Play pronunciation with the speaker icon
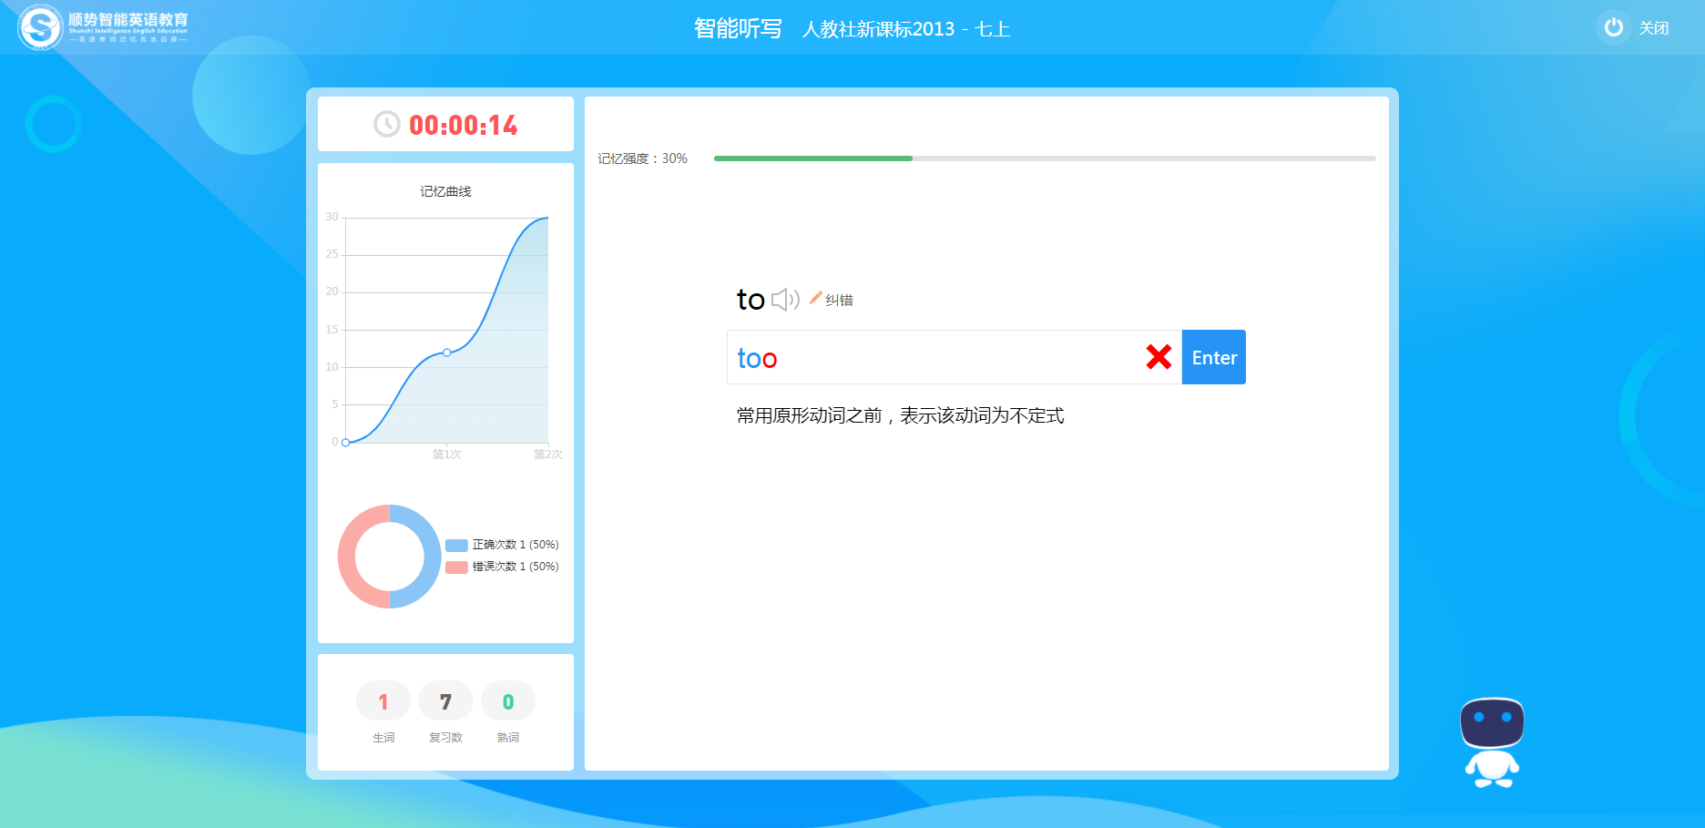 [x=785, y=300]
